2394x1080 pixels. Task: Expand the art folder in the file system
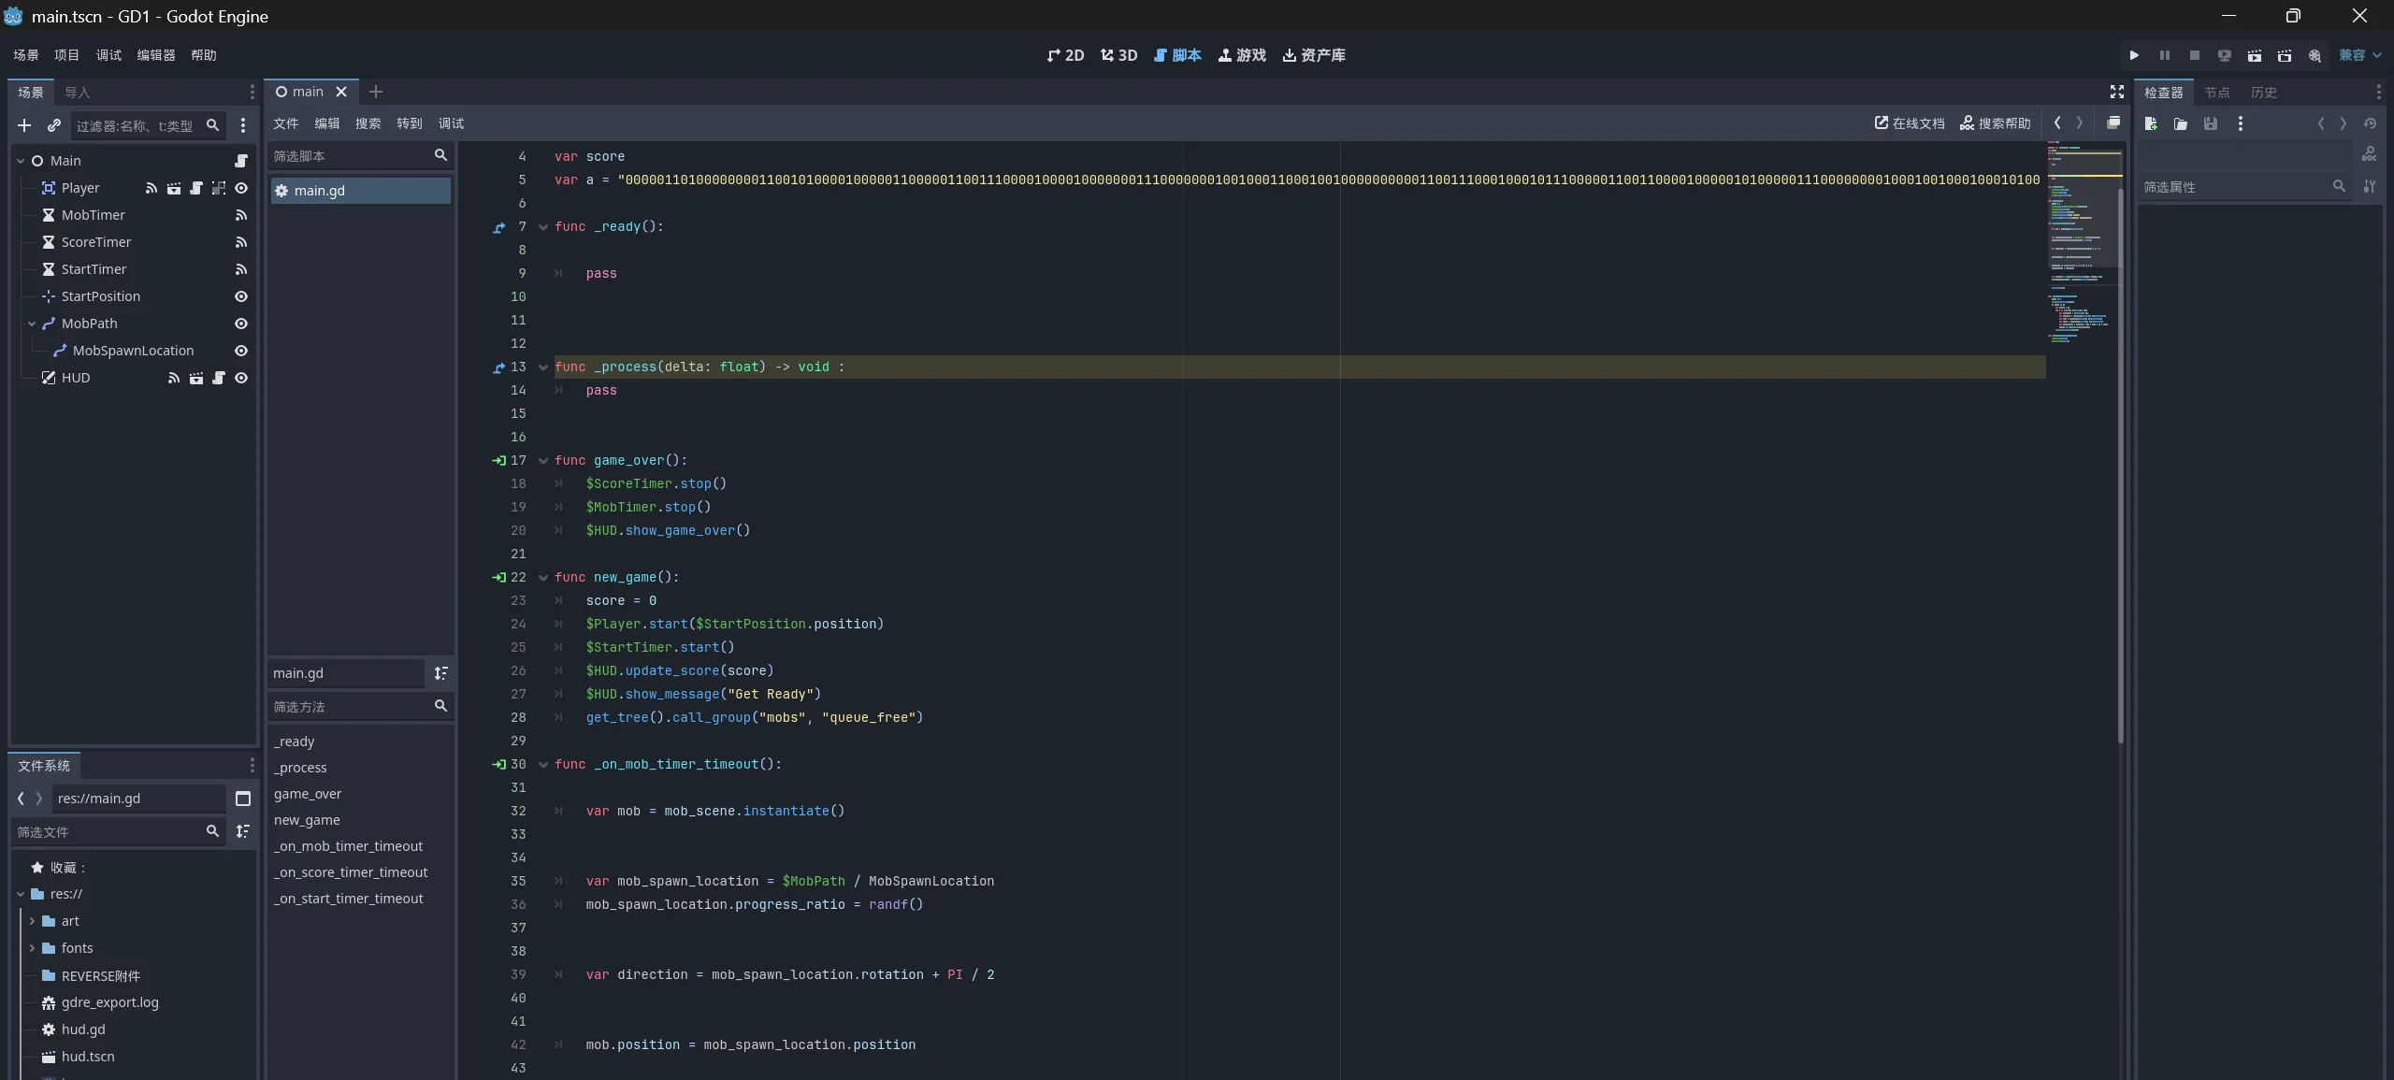32,921
